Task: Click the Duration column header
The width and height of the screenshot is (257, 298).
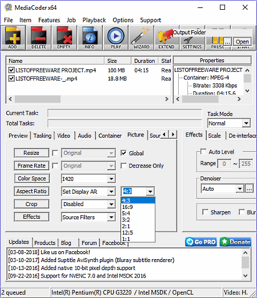Action: (x=144, y=61)
